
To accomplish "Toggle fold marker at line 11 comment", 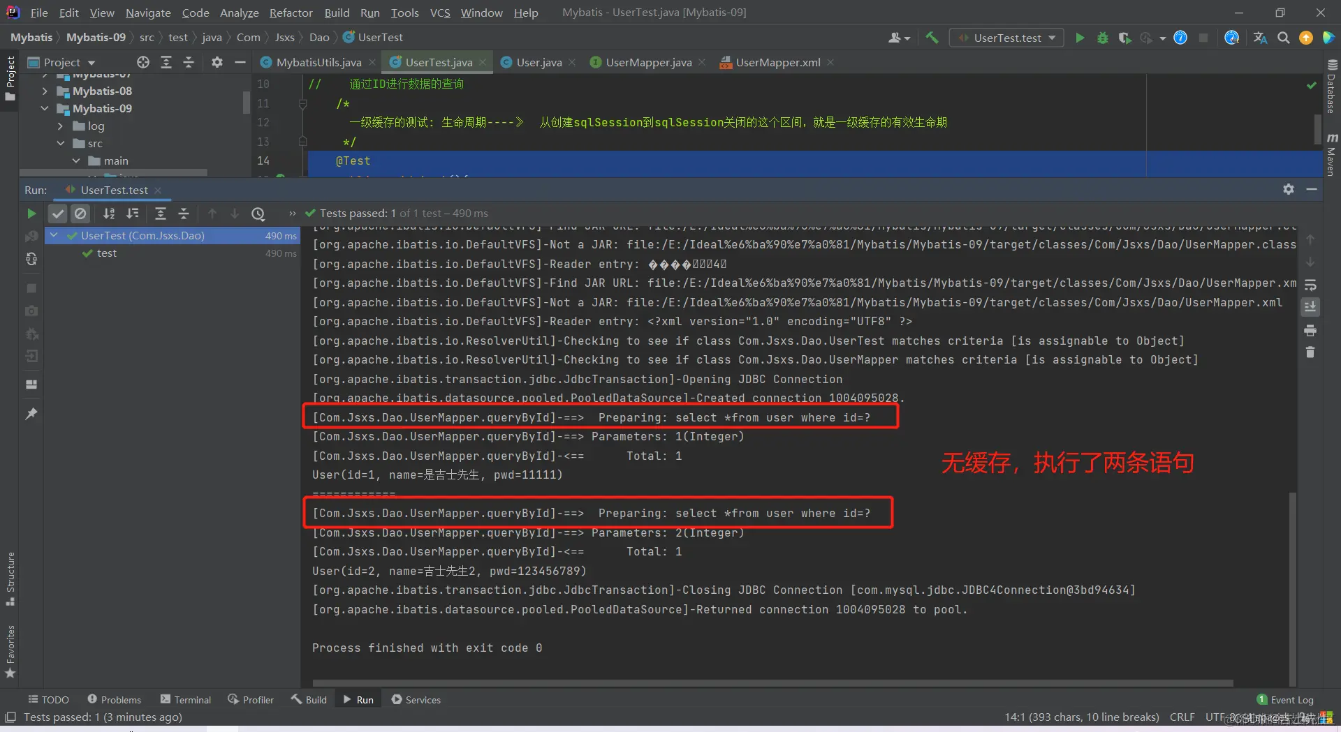I will (302, 103).
